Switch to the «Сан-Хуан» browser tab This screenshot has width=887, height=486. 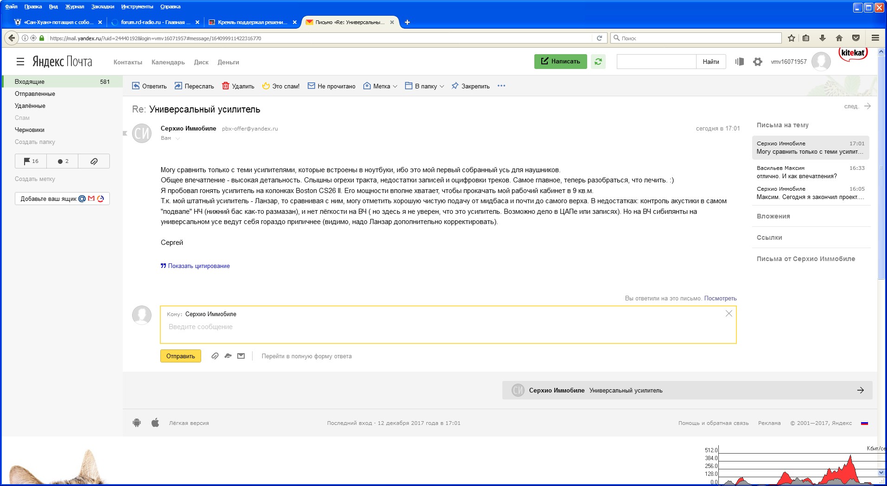pos(57,22)
